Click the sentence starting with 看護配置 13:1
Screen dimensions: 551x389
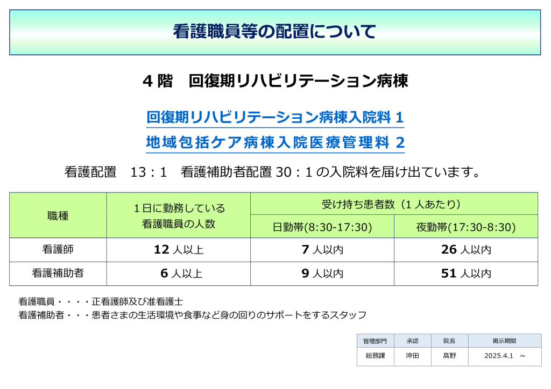pyautogui.click(x=272, y=172)
